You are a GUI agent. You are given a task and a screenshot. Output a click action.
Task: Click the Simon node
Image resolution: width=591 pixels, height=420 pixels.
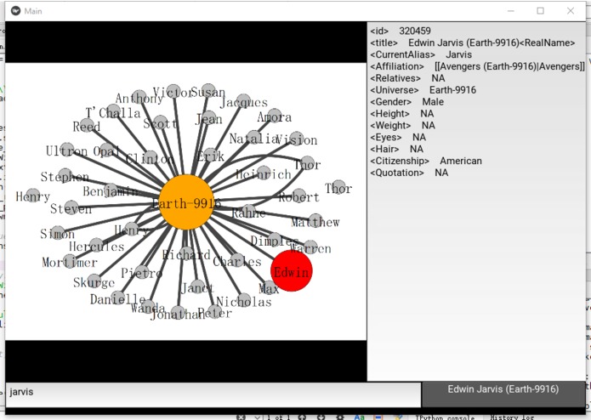58,233
